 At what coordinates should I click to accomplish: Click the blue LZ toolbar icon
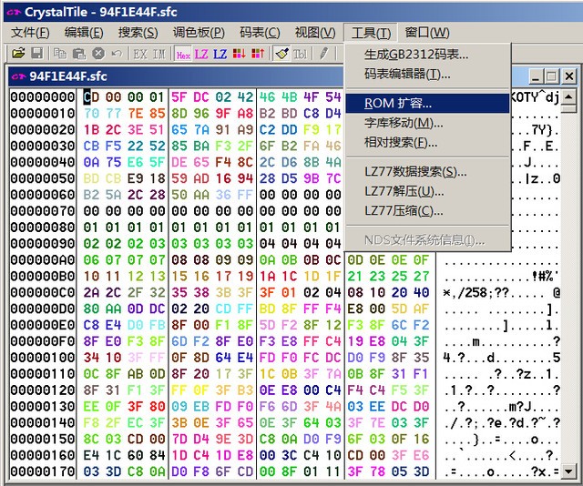point(220,54)
